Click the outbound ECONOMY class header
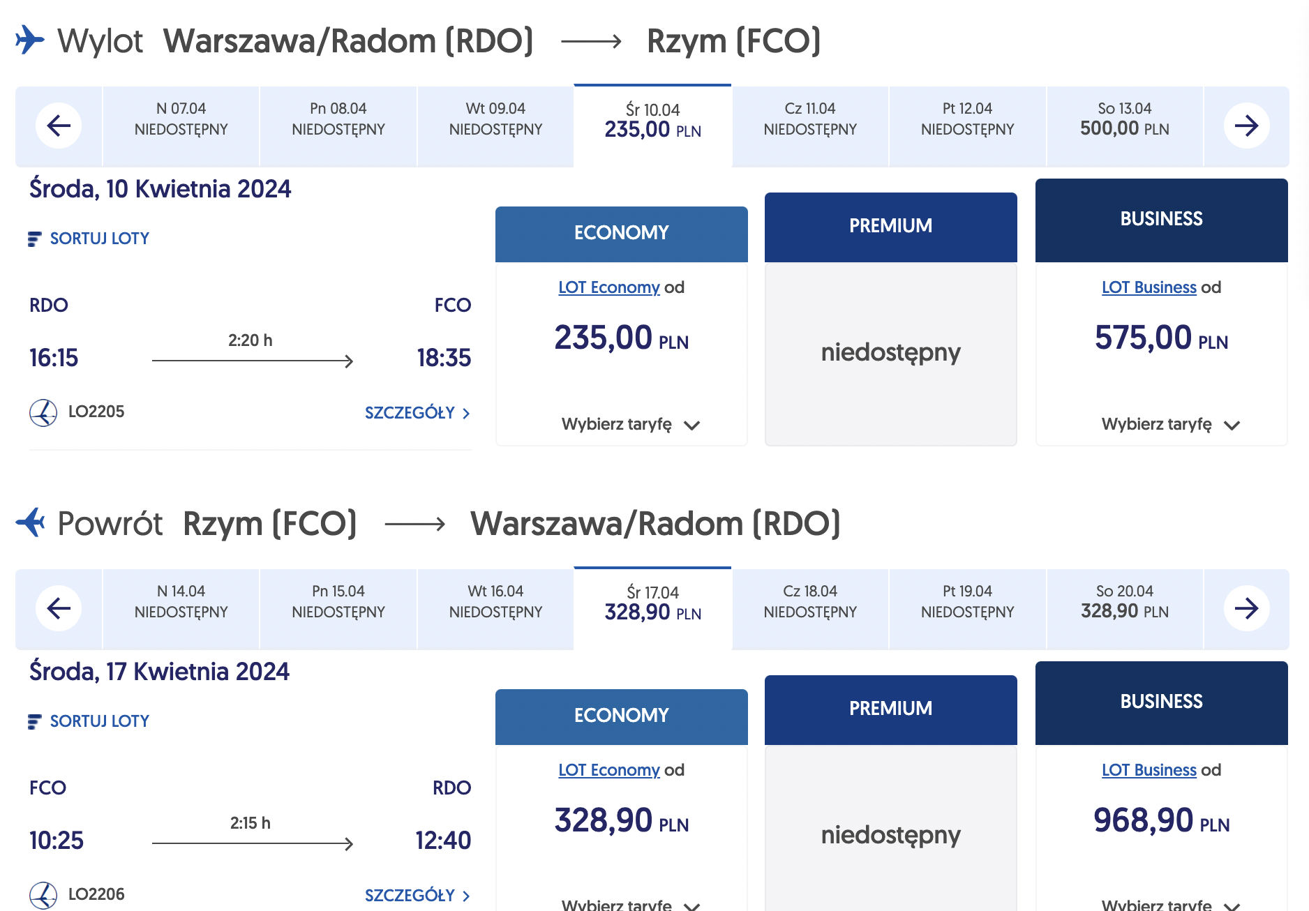Image resolution: width=1309 pixels, height=911 pixels. [622, 234]
